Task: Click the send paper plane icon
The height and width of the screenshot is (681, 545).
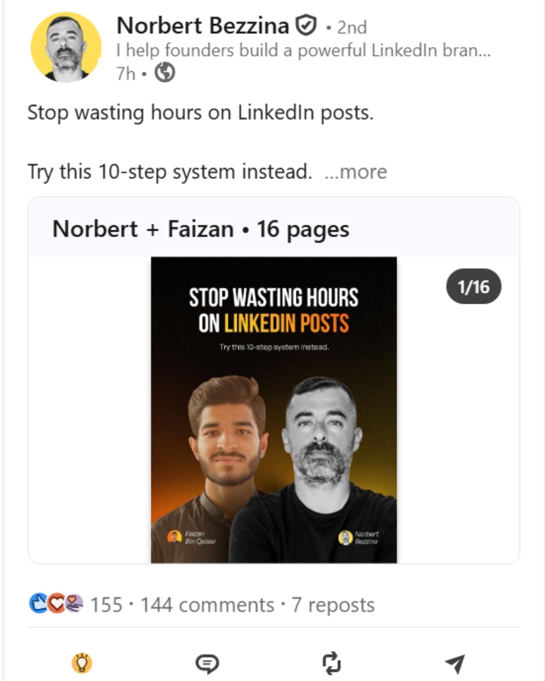Action: point(455,664)
